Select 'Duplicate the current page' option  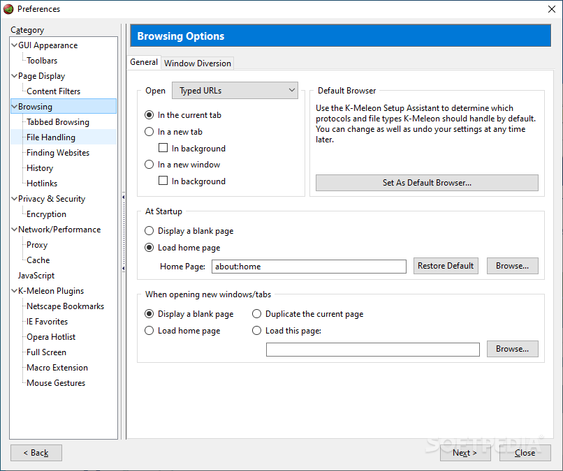click(257, 314)
